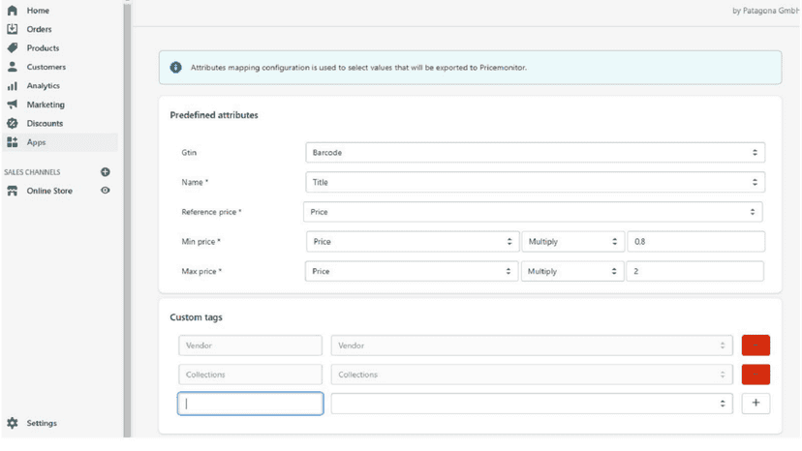802x451 pixels.
Task: Open the Gtin Barcode dropdown
Action: [x=535, y=152]
